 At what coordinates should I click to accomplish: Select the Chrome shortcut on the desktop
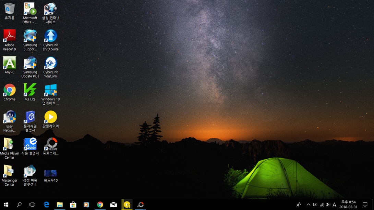(x=10, y=90)
